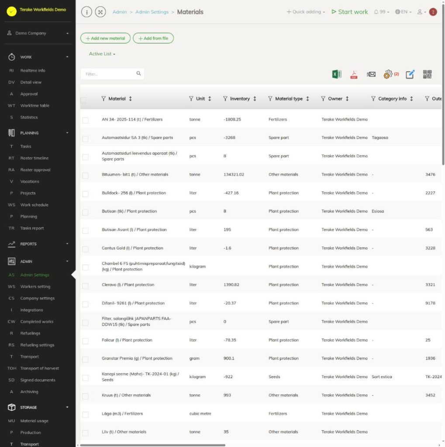Check the Cleravo row checkbox

pyautogui.click(x=85, y=286)
